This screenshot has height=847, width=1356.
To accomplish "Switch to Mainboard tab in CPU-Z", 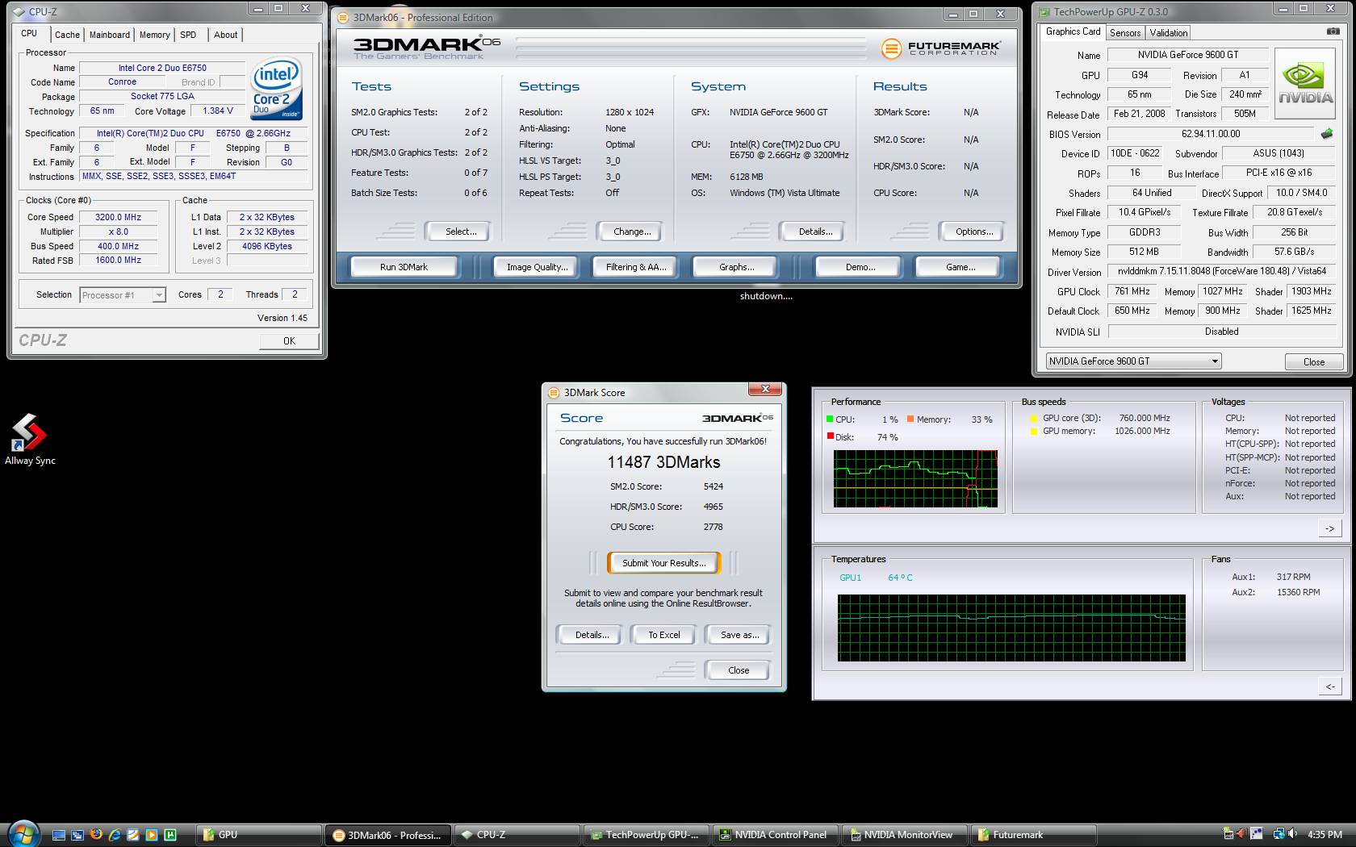I will coord(110,35).
